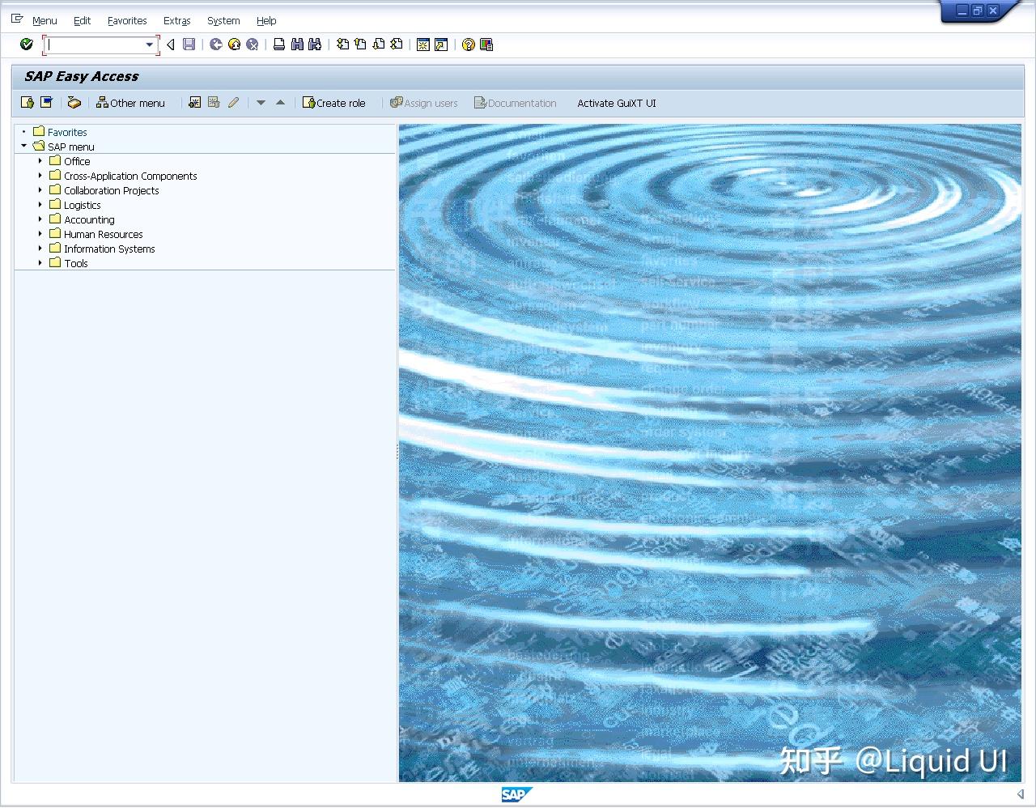Expand the Accounting folder node
This screenshot has height=808, width=1036.
[40, 219]
